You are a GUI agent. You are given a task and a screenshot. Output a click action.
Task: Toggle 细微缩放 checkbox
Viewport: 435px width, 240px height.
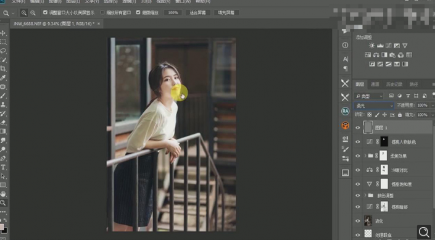138,12
